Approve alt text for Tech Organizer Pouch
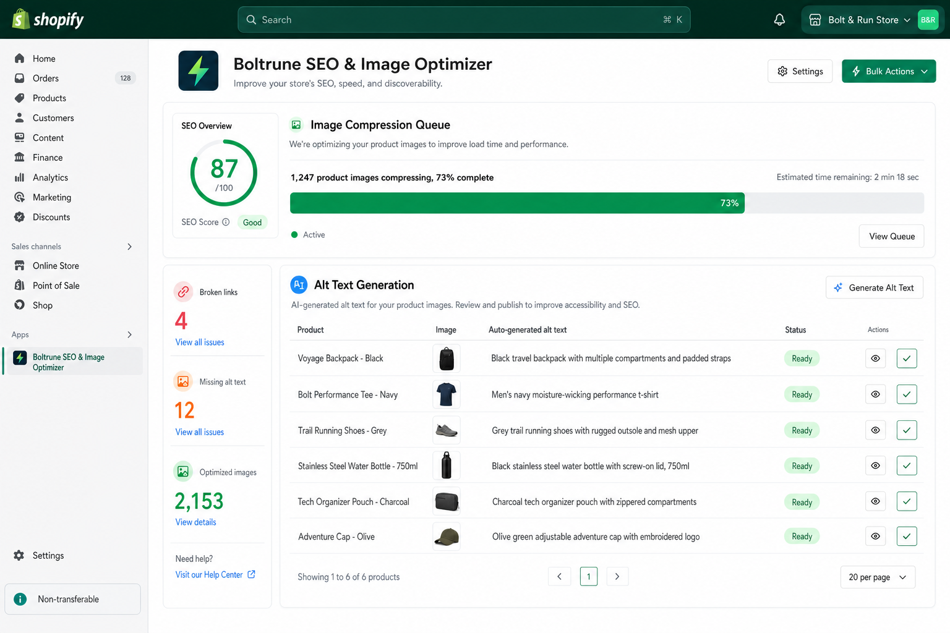Image resolution: width=950 pixels, height=633 pixels. point(906,501)
